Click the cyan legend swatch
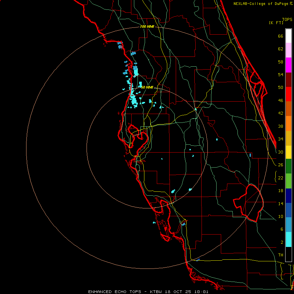 pos(288,239)
